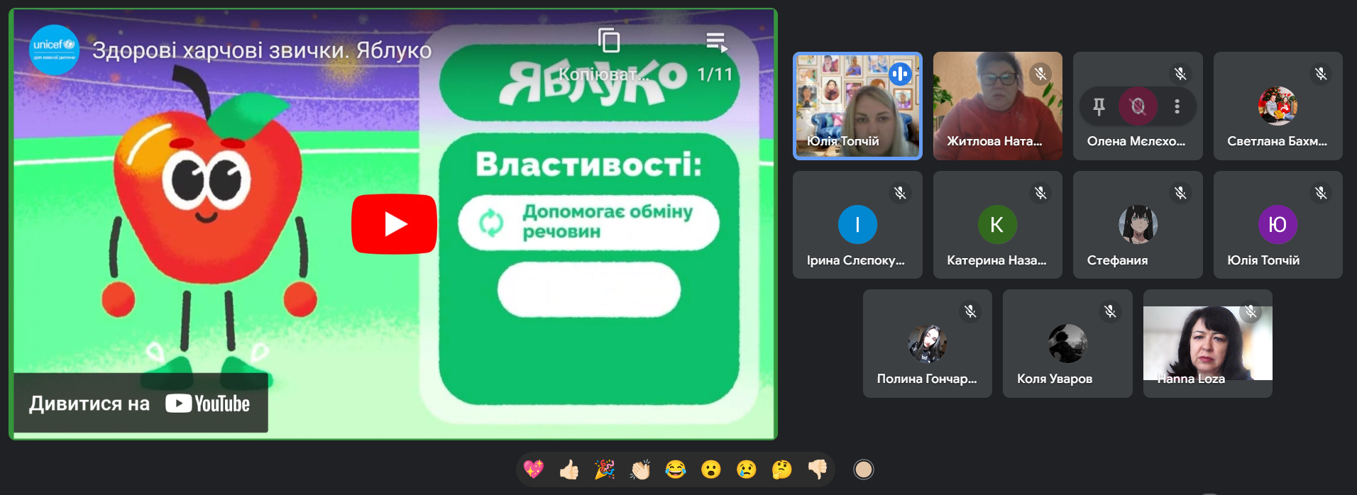Play the embedded YouTube video
1357x495 pixels.
394,224
